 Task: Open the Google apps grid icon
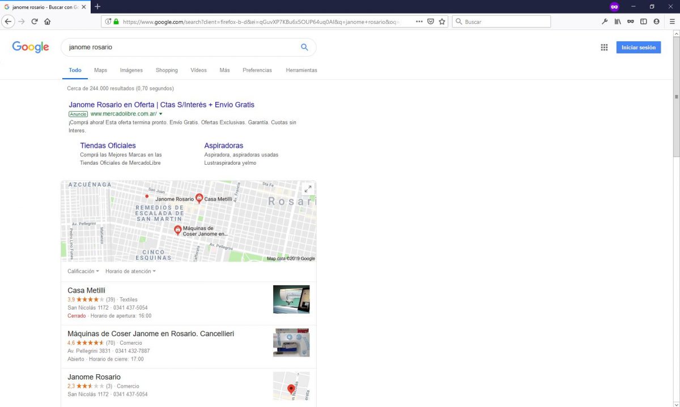coord(604,47)
